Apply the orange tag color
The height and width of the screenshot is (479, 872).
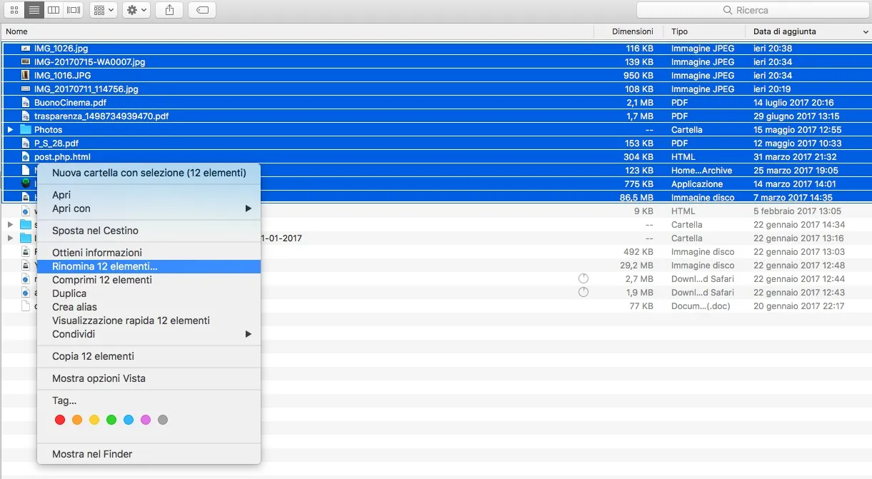coord(77,420)
